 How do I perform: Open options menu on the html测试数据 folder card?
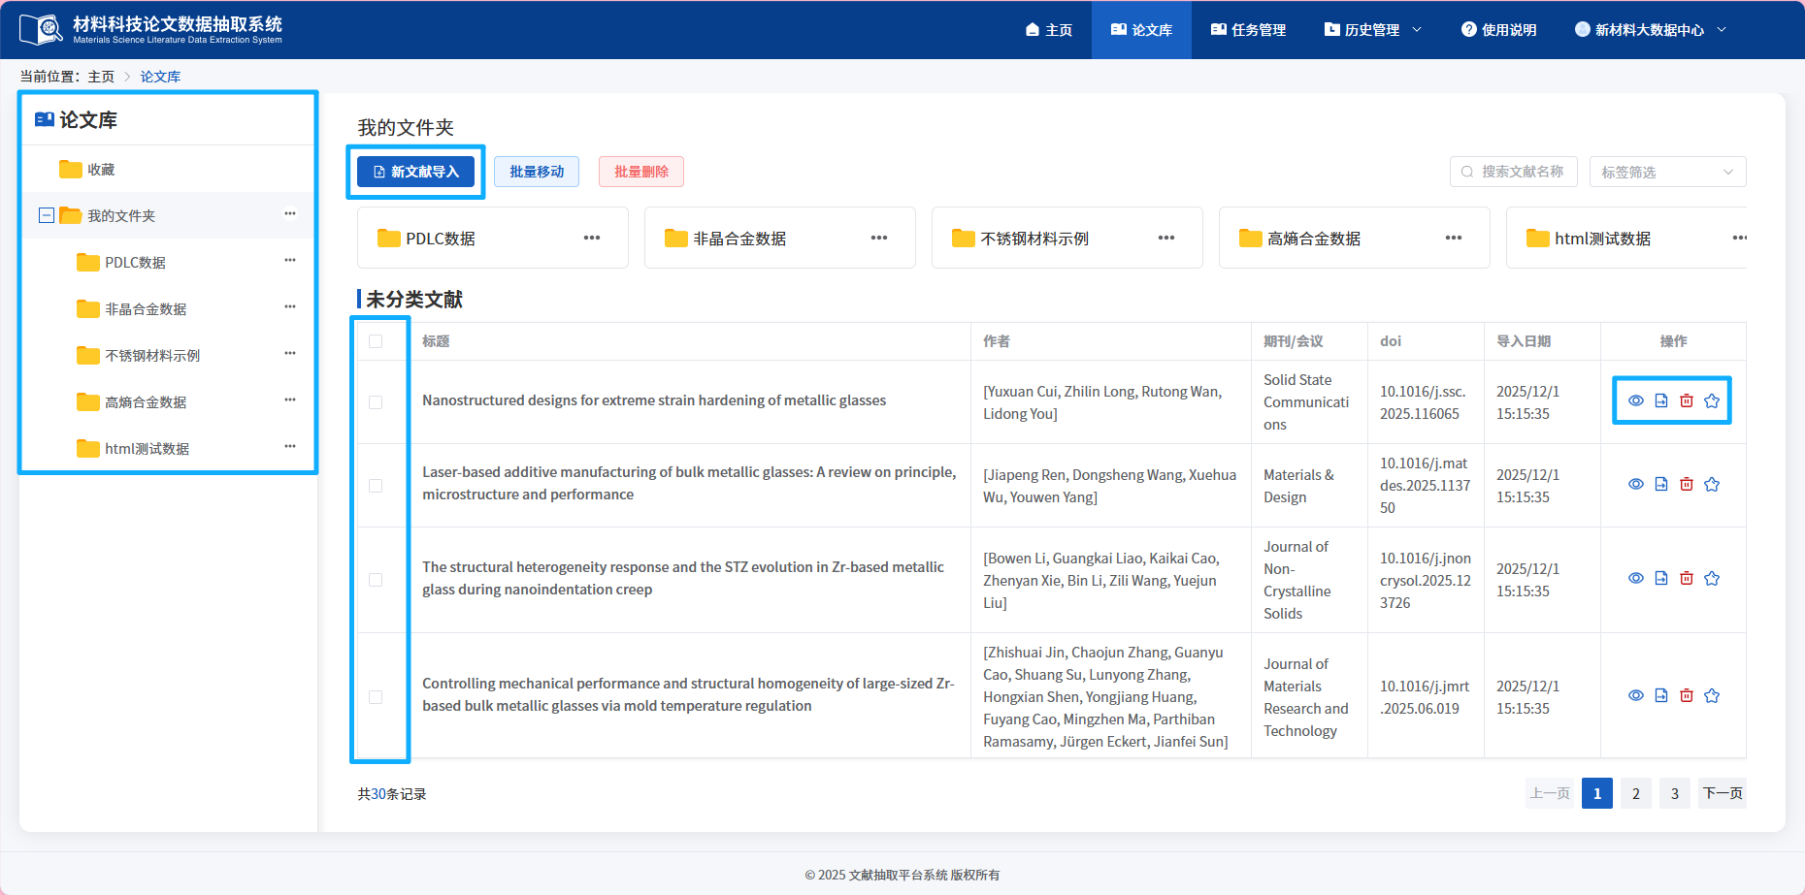click(1740, 237)
